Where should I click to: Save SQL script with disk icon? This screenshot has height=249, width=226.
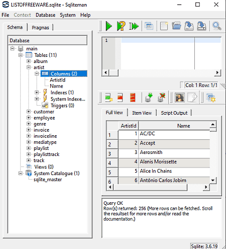(189, 26)
